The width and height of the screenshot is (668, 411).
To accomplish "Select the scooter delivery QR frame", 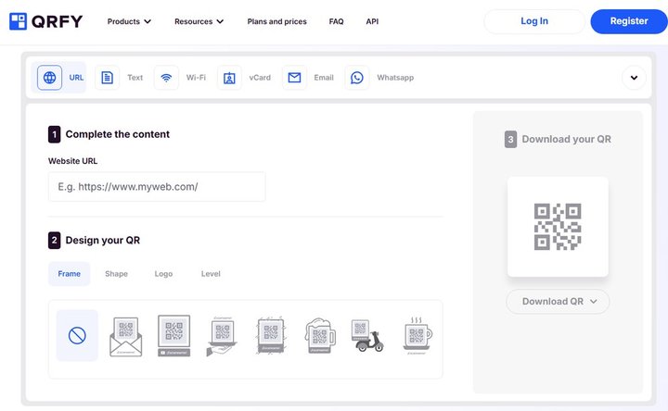I will click(x=367, y=336).
